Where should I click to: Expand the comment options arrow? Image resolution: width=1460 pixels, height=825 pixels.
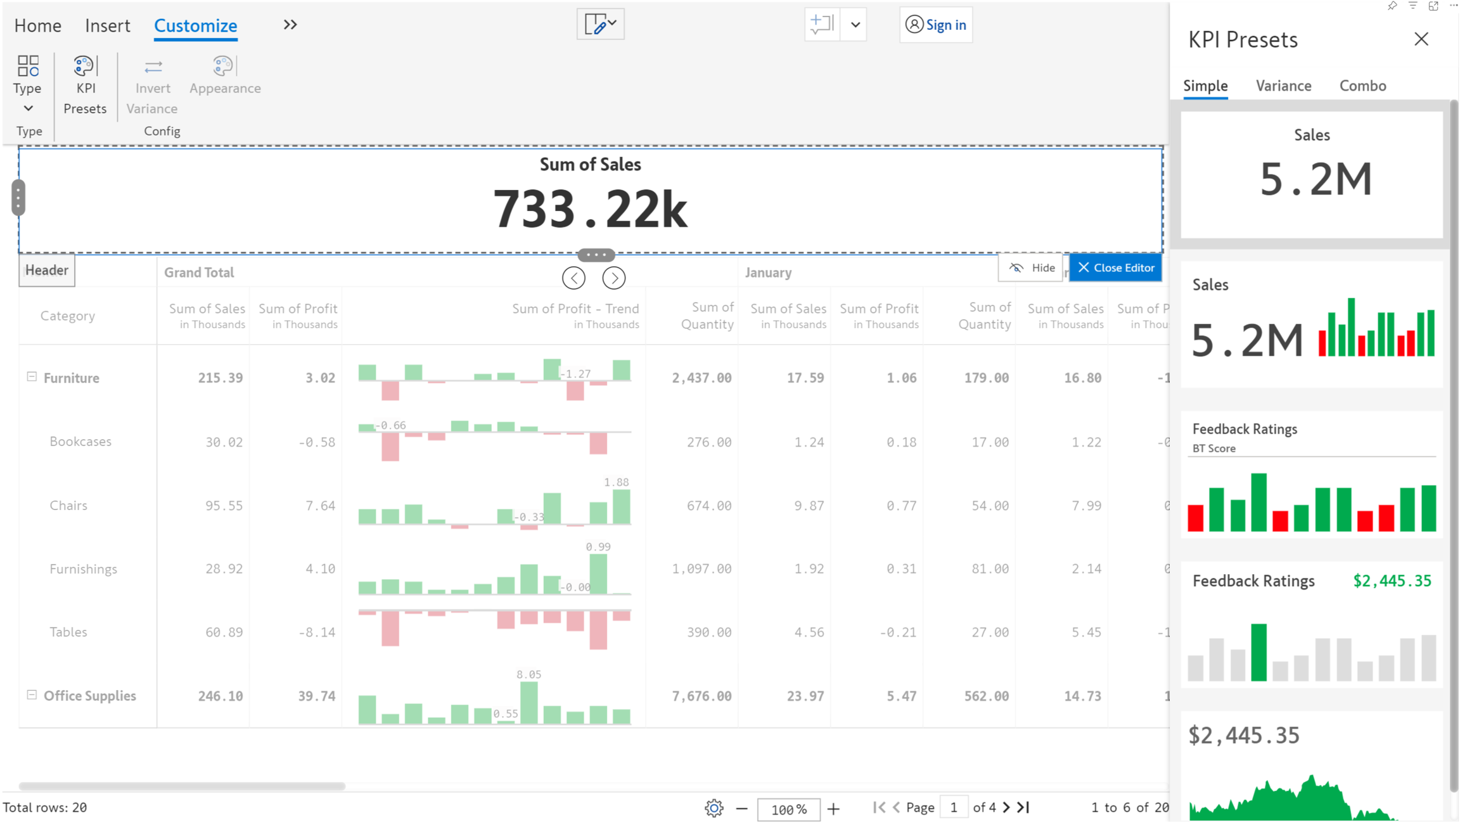point(855,25)
